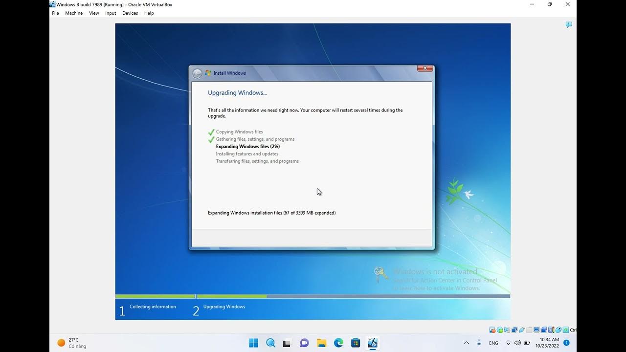Launch Microsoft Edge from the taskbar
Viewport: 626px width, 352px height.
click(x=338, y=343)
